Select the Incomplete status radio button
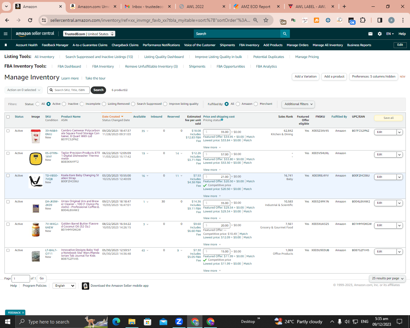Screen dimensions: 410x328 82,104
